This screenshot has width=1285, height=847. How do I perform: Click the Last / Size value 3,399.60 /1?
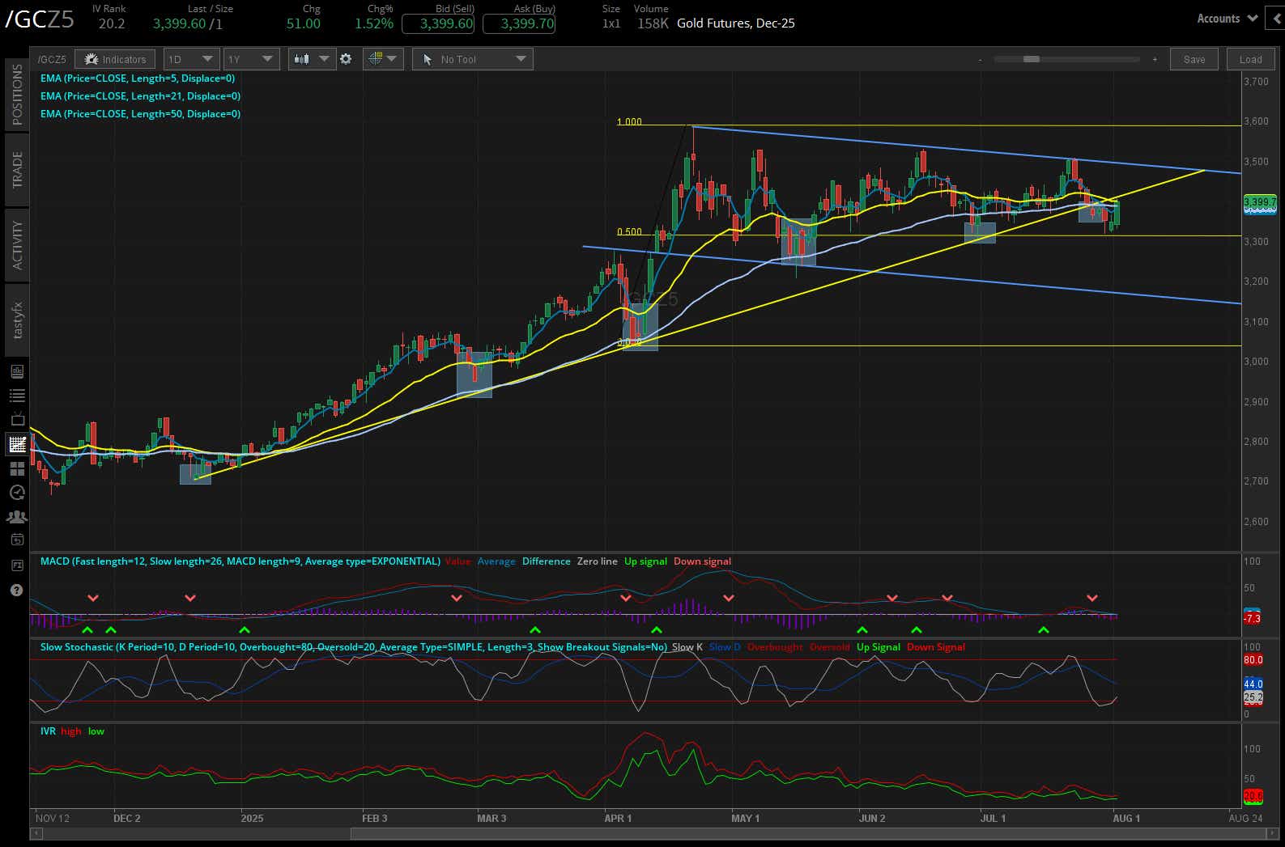(x=187, y=23)
